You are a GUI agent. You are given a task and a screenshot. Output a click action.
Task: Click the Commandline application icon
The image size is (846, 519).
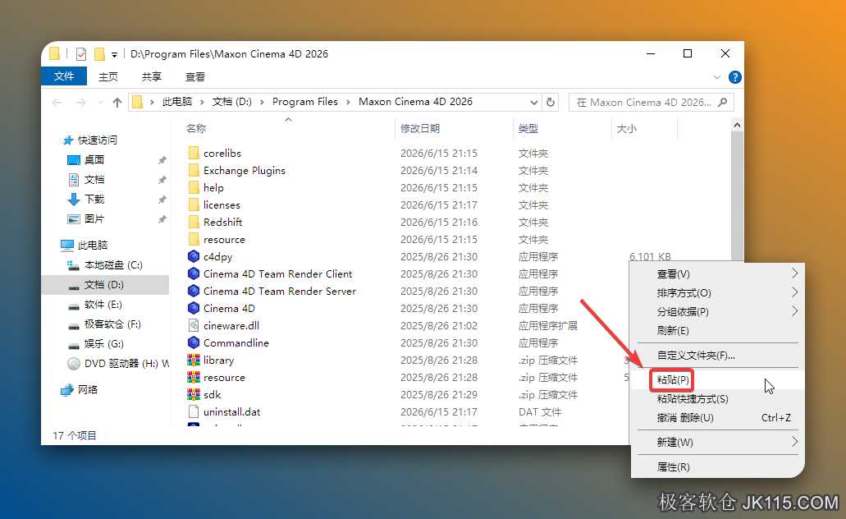click(194, 343)
